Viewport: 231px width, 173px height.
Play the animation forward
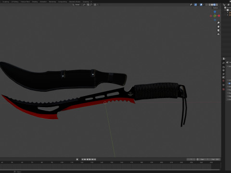click(90, 159)
